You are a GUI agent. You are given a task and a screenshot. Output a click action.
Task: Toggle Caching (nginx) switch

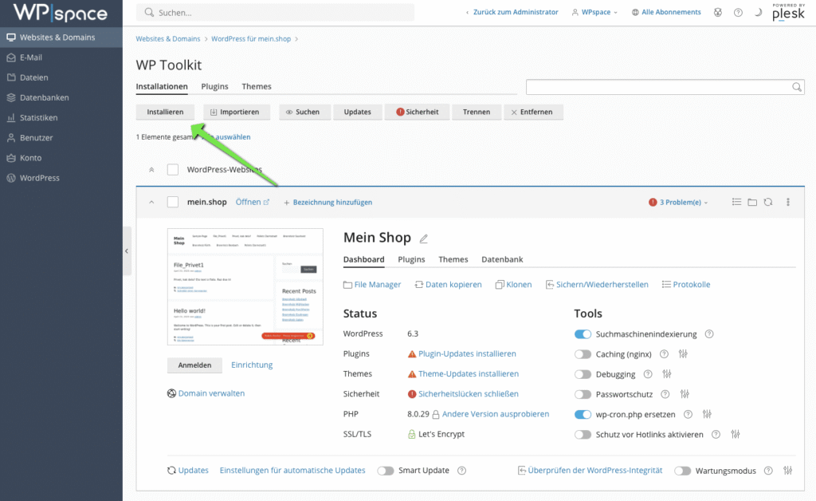[583, 354]
